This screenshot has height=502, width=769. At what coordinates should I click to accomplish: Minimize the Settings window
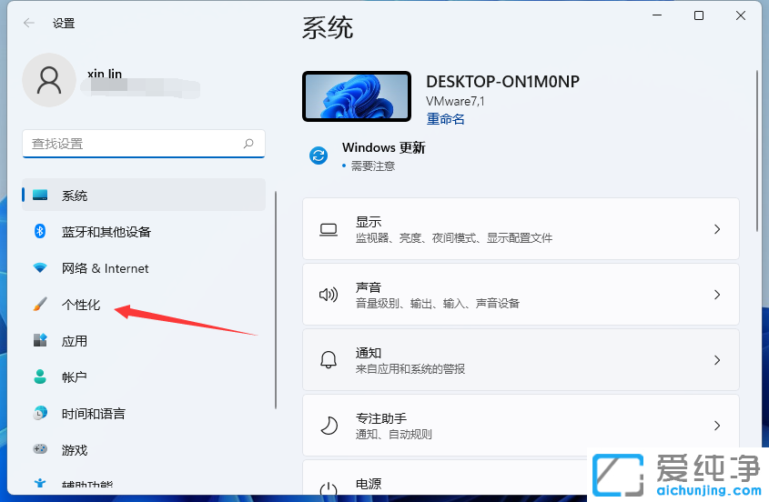[657, 15]
